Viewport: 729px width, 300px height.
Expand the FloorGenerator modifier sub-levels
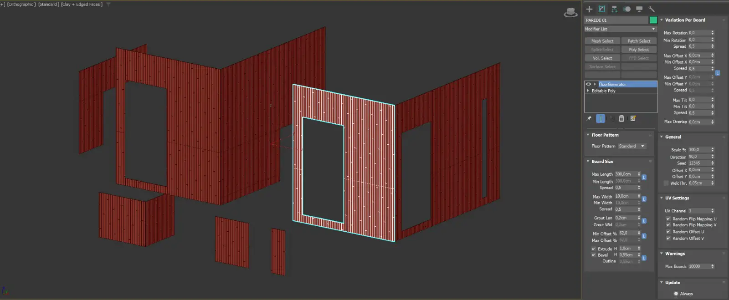click(595, 84)
